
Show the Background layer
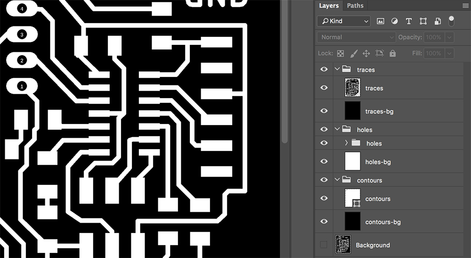[324, 244]
